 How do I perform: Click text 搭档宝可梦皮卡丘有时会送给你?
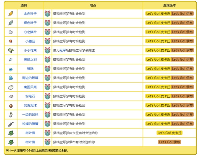(75, 133)
